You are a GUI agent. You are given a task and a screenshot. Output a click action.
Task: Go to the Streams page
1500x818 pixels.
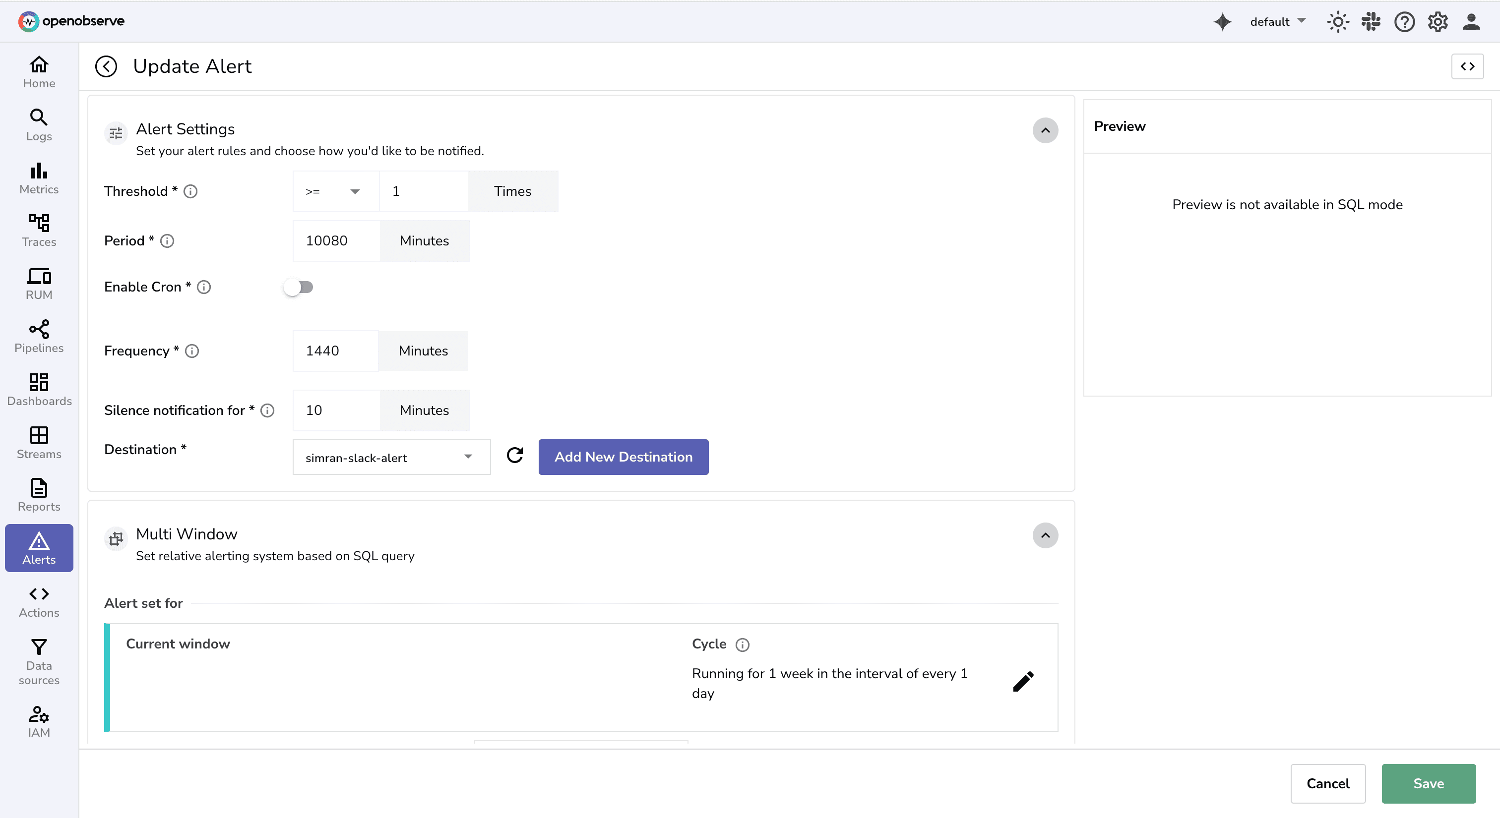tap(38, 442)
